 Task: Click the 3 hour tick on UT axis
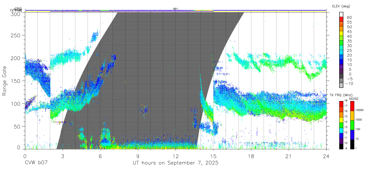62,156
